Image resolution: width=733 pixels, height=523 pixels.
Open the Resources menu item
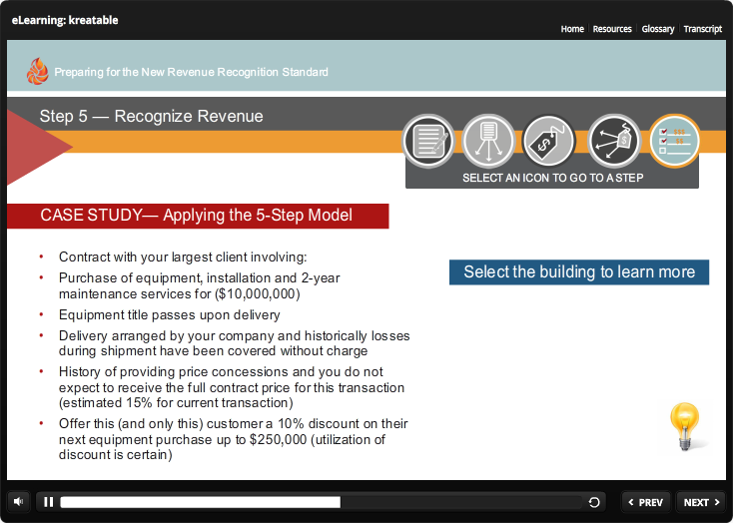pos(612,29)
